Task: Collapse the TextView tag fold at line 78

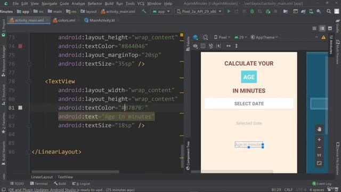Action: click(29, 82)
